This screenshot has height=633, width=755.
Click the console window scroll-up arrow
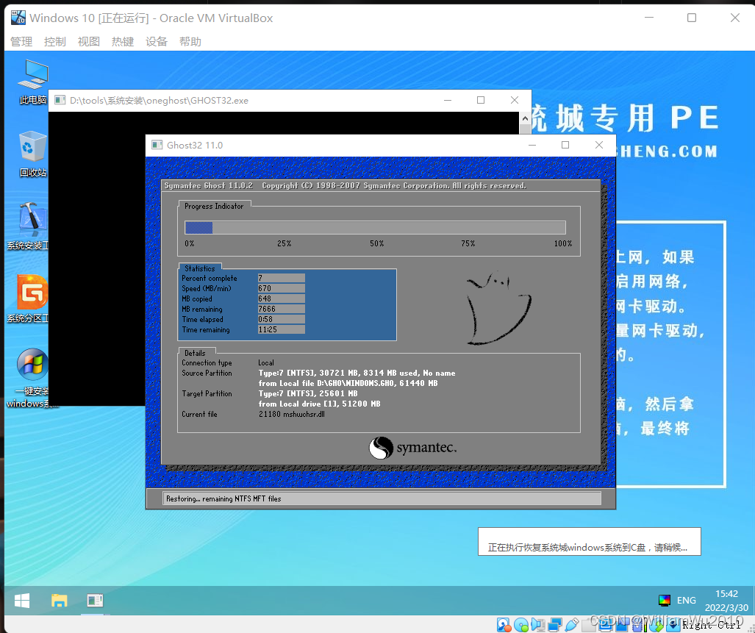[x=525, y=118]
